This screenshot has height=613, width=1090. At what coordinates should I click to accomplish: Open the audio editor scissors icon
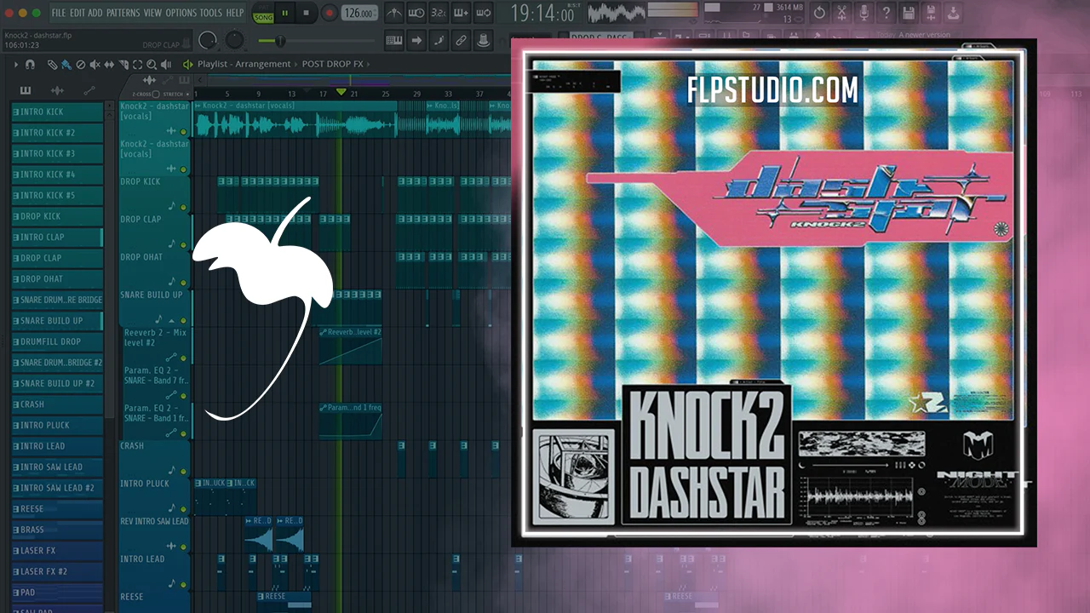pyautogui.click(x=842, y=14)
